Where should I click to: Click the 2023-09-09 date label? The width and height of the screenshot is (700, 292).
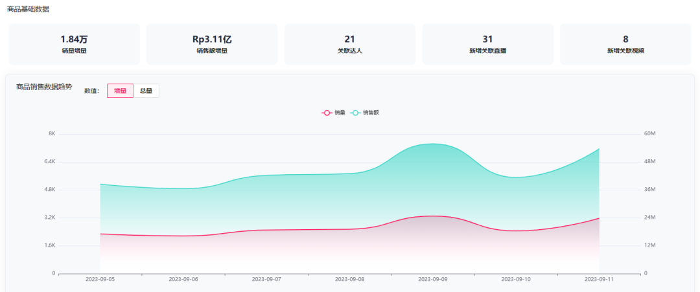coord(432,280)
